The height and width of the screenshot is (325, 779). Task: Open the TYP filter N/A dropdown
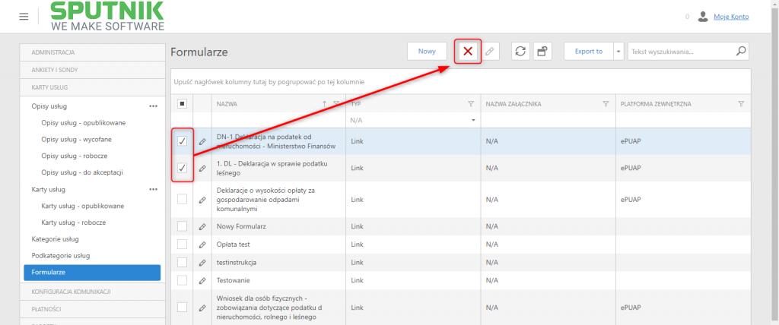pyautogui.click(x=413, y=120)
